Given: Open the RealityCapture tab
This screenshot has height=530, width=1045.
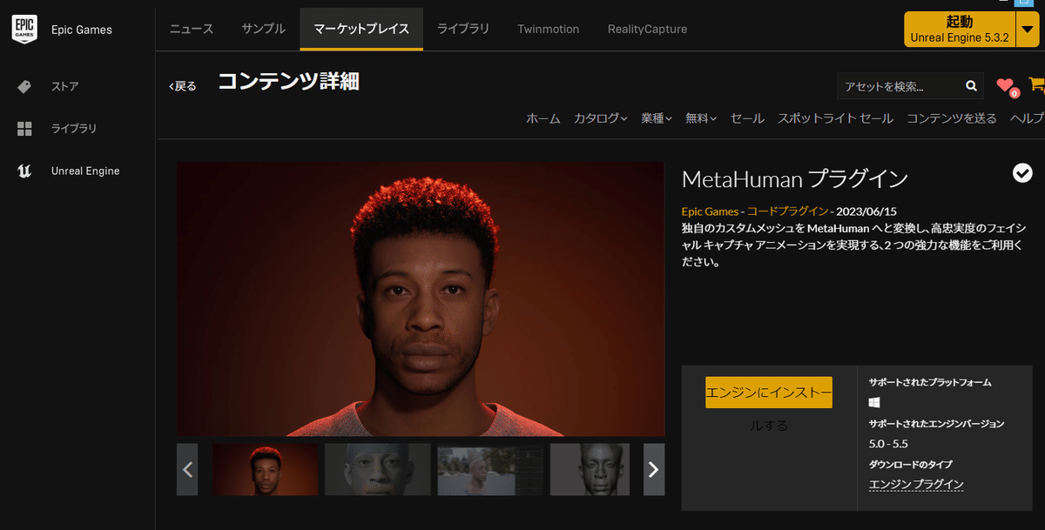Looking at the screenshot, I should click(x=647, y=29).
